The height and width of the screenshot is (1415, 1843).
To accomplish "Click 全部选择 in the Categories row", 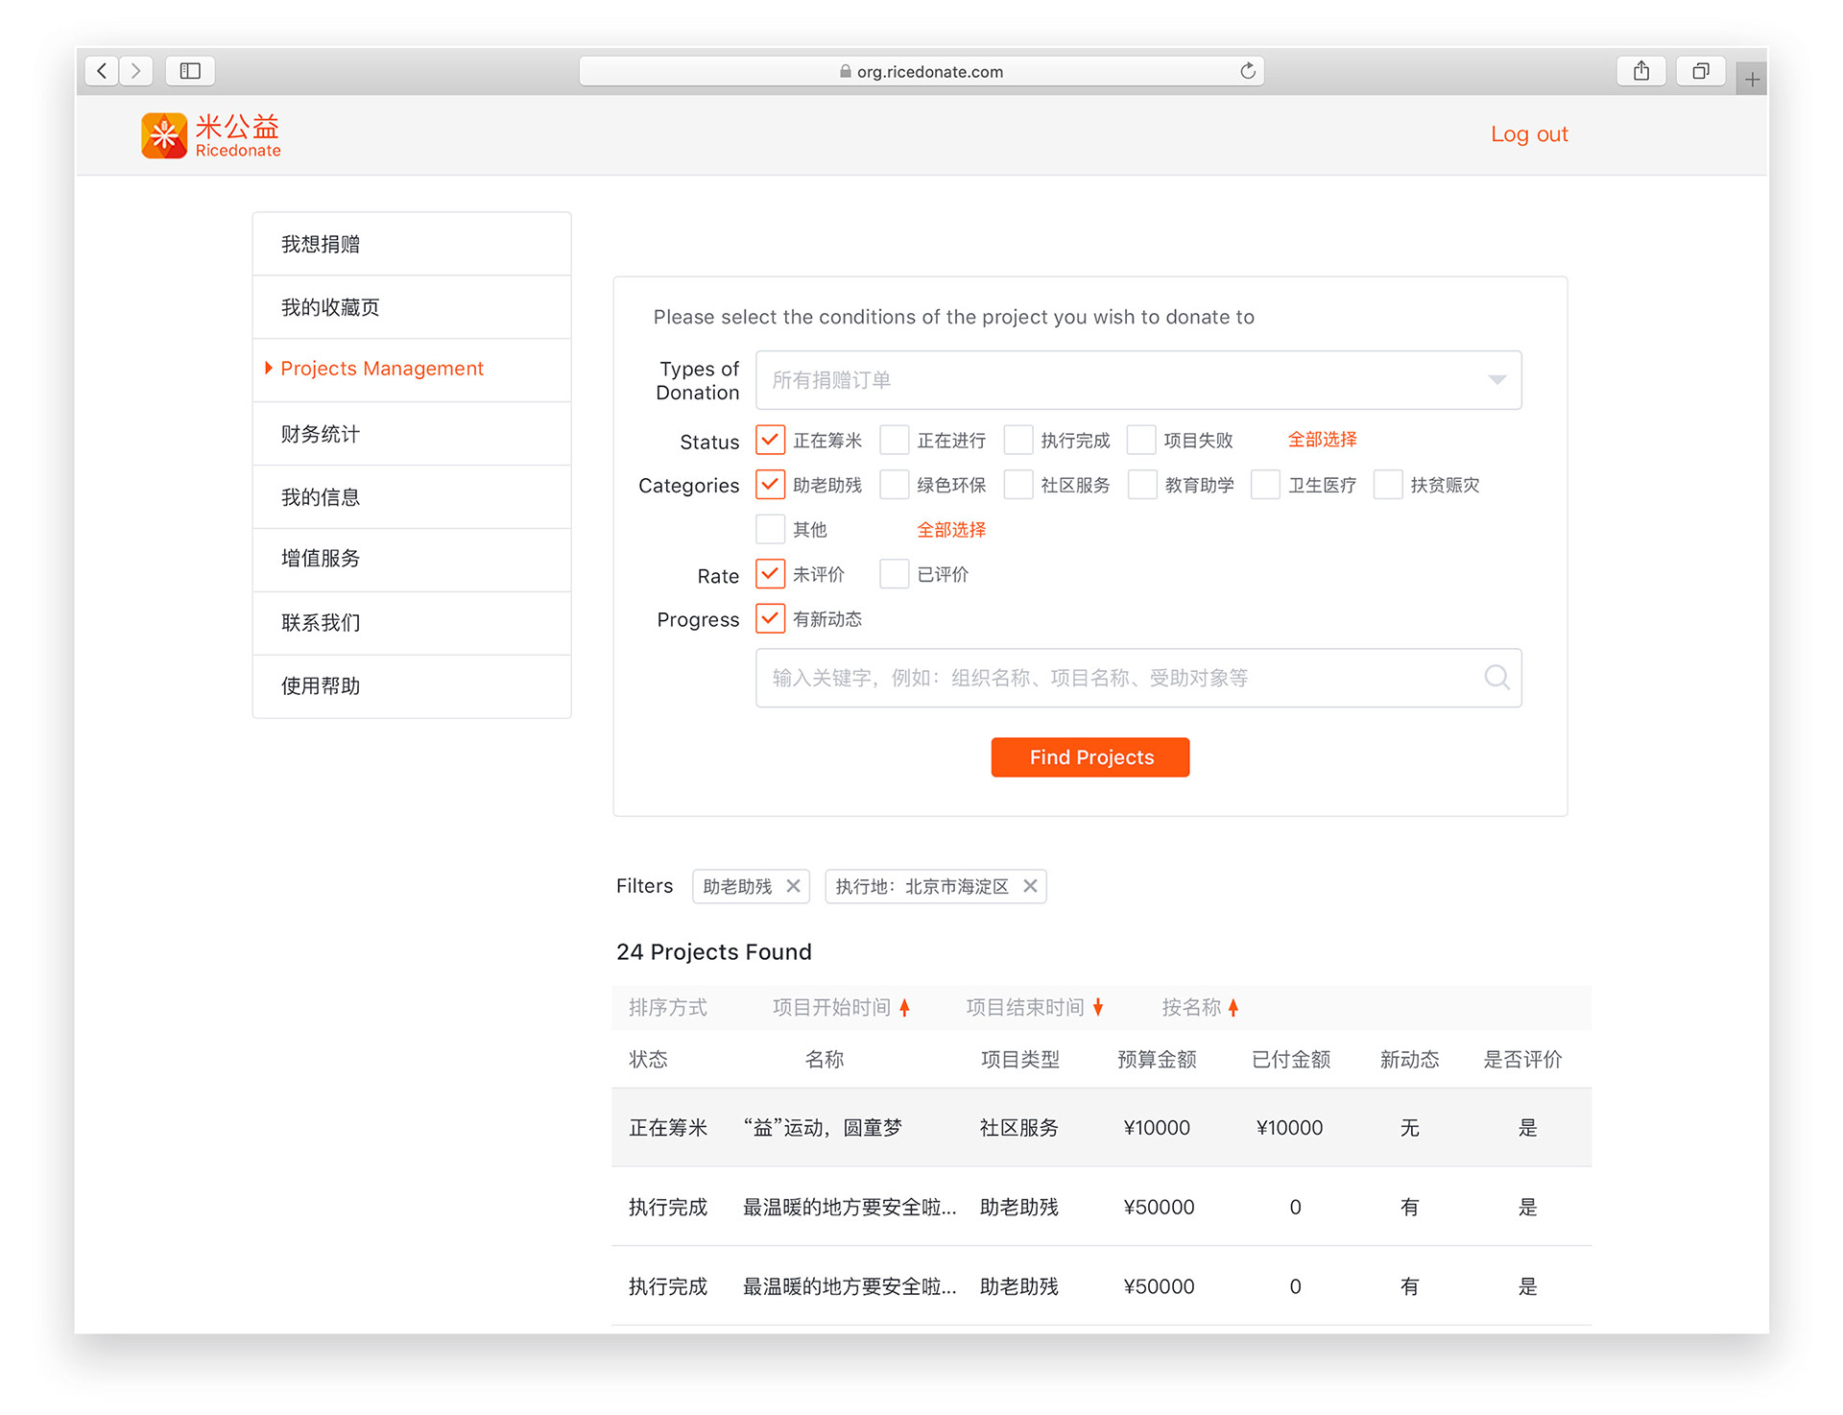I will (951, 530).
